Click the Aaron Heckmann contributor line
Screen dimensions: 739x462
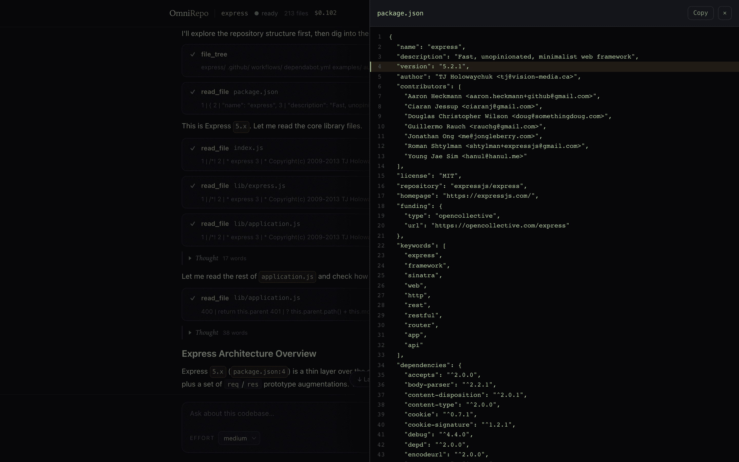(x=554, y=96)
